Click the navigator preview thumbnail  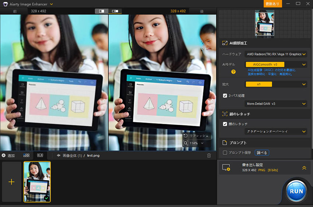(264, 24)
